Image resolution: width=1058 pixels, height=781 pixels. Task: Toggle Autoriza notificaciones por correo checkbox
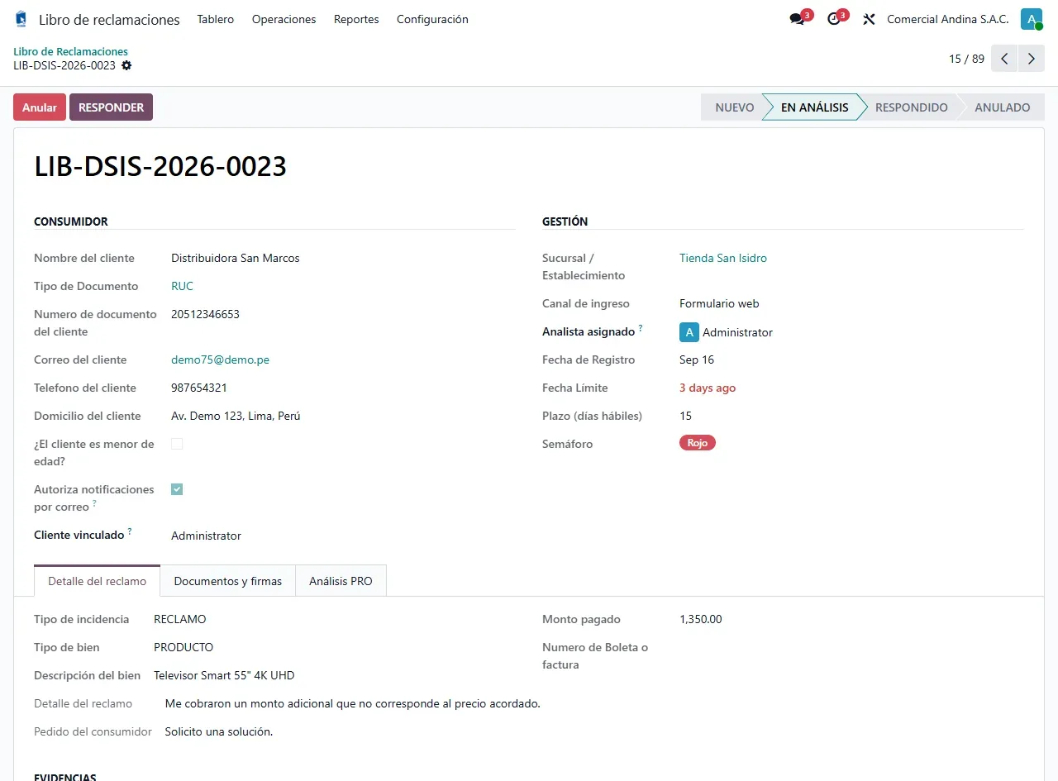(177, 489)
